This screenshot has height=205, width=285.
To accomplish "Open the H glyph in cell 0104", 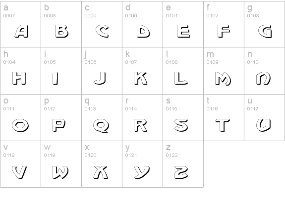I will click(19, 78).
